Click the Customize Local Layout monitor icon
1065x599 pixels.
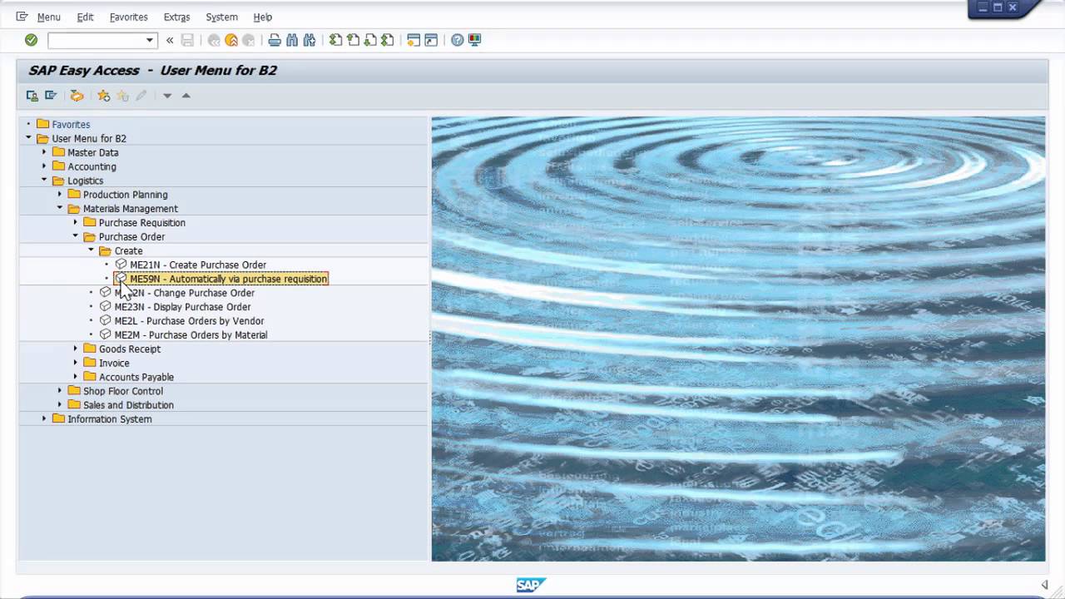[475, 40]
